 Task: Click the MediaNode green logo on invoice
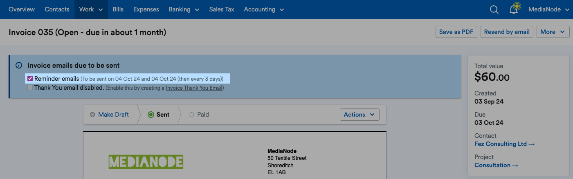pyautogui.click(x=146, y=162)
